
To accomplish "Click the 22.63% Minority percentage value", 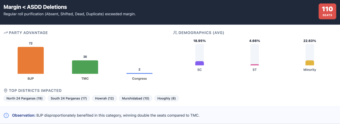I will tap(310, 41).
